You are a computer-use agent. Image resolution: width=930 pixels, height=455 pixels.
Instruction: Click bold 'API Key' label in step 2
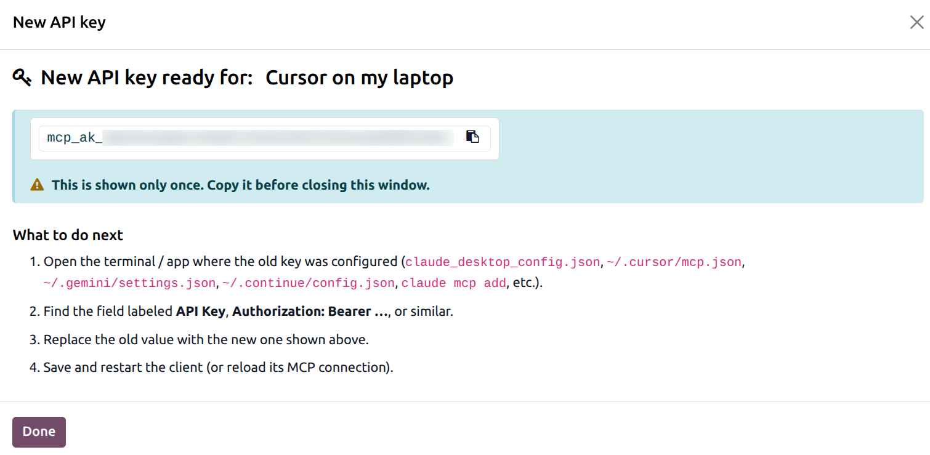point(202,312)
